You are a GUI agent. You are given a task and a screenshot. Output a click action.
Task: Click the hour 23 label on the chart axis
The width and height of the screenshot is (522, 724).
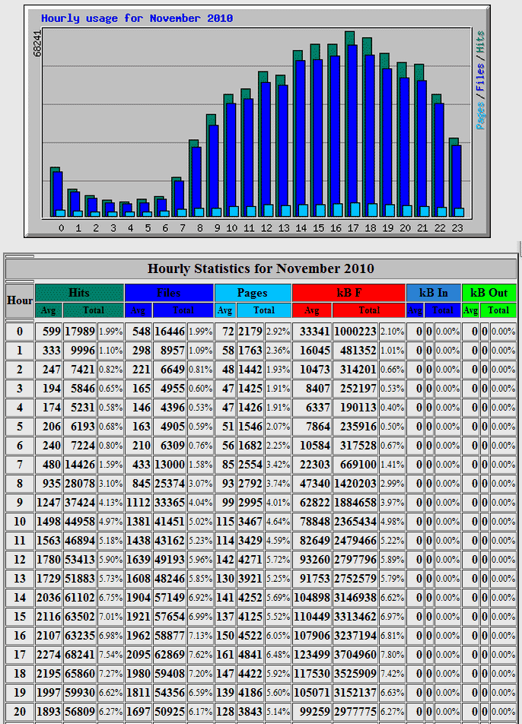[457, 228]
